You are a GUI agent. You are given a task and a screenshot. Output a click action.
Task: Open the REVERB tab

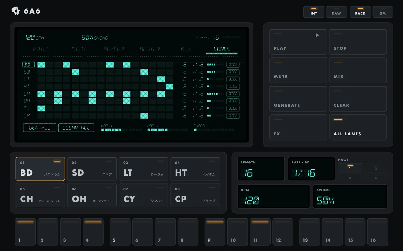[114, 49]
